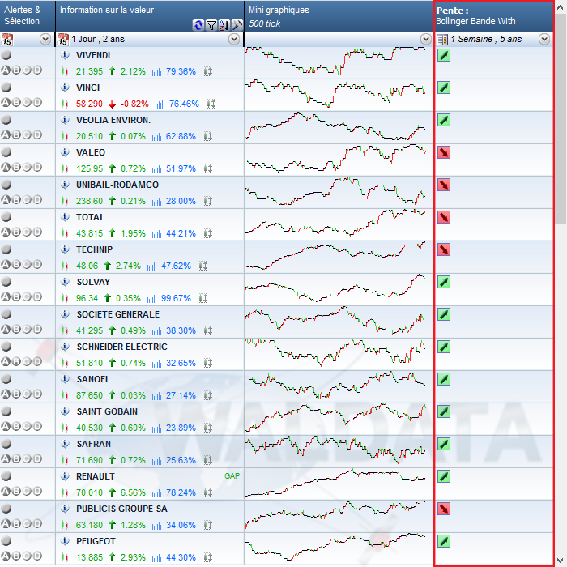567x567 pixels.
Task: Open info icon for VALEO
Action: pyautogui.click(x=65, y=152)
